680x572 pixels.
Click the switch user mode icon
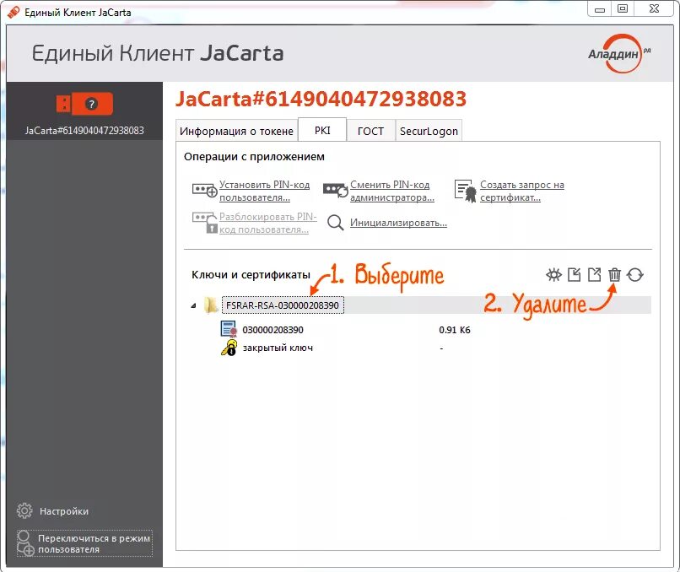coord(25,543)
